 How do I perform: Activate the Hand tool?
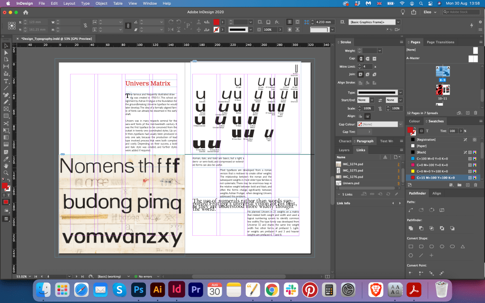(6, 166)
